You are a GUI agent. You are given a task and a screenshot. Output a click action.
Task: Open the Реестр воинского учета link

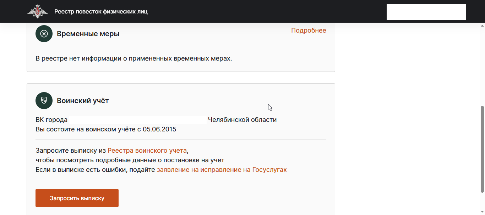point(147,151)
